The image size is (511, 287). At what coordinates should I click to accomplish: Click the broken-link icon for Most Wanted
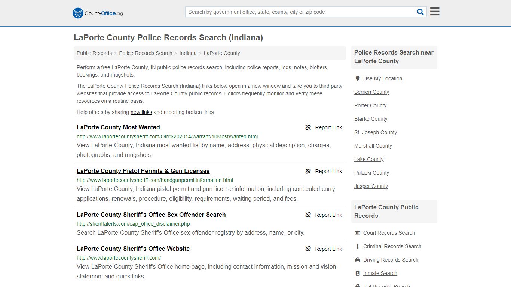tap(308, 127)
